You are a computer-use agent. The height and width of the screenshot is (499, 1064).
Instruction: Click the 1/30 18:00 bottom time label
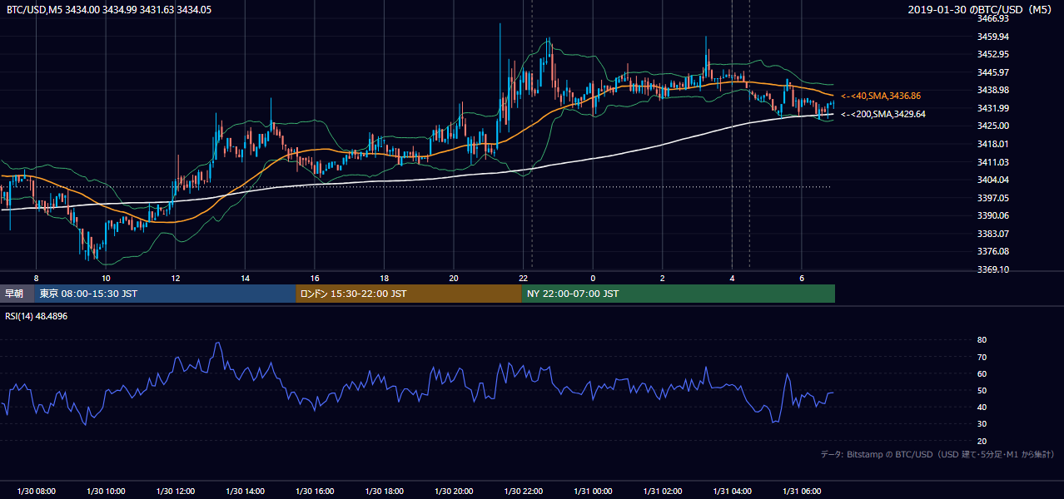384,492
